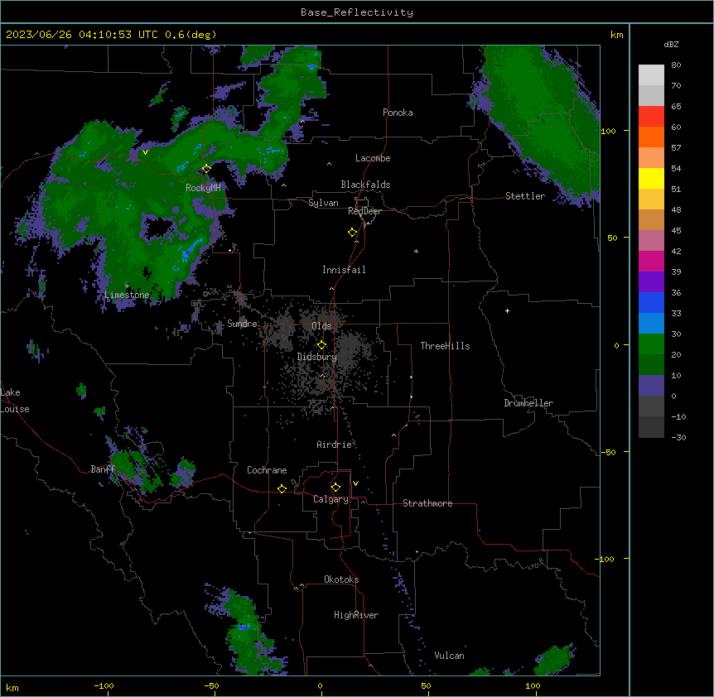Viewport: 714px width, 697px height.
Task: Click the Limestone label
Action: tap(127, 295)
